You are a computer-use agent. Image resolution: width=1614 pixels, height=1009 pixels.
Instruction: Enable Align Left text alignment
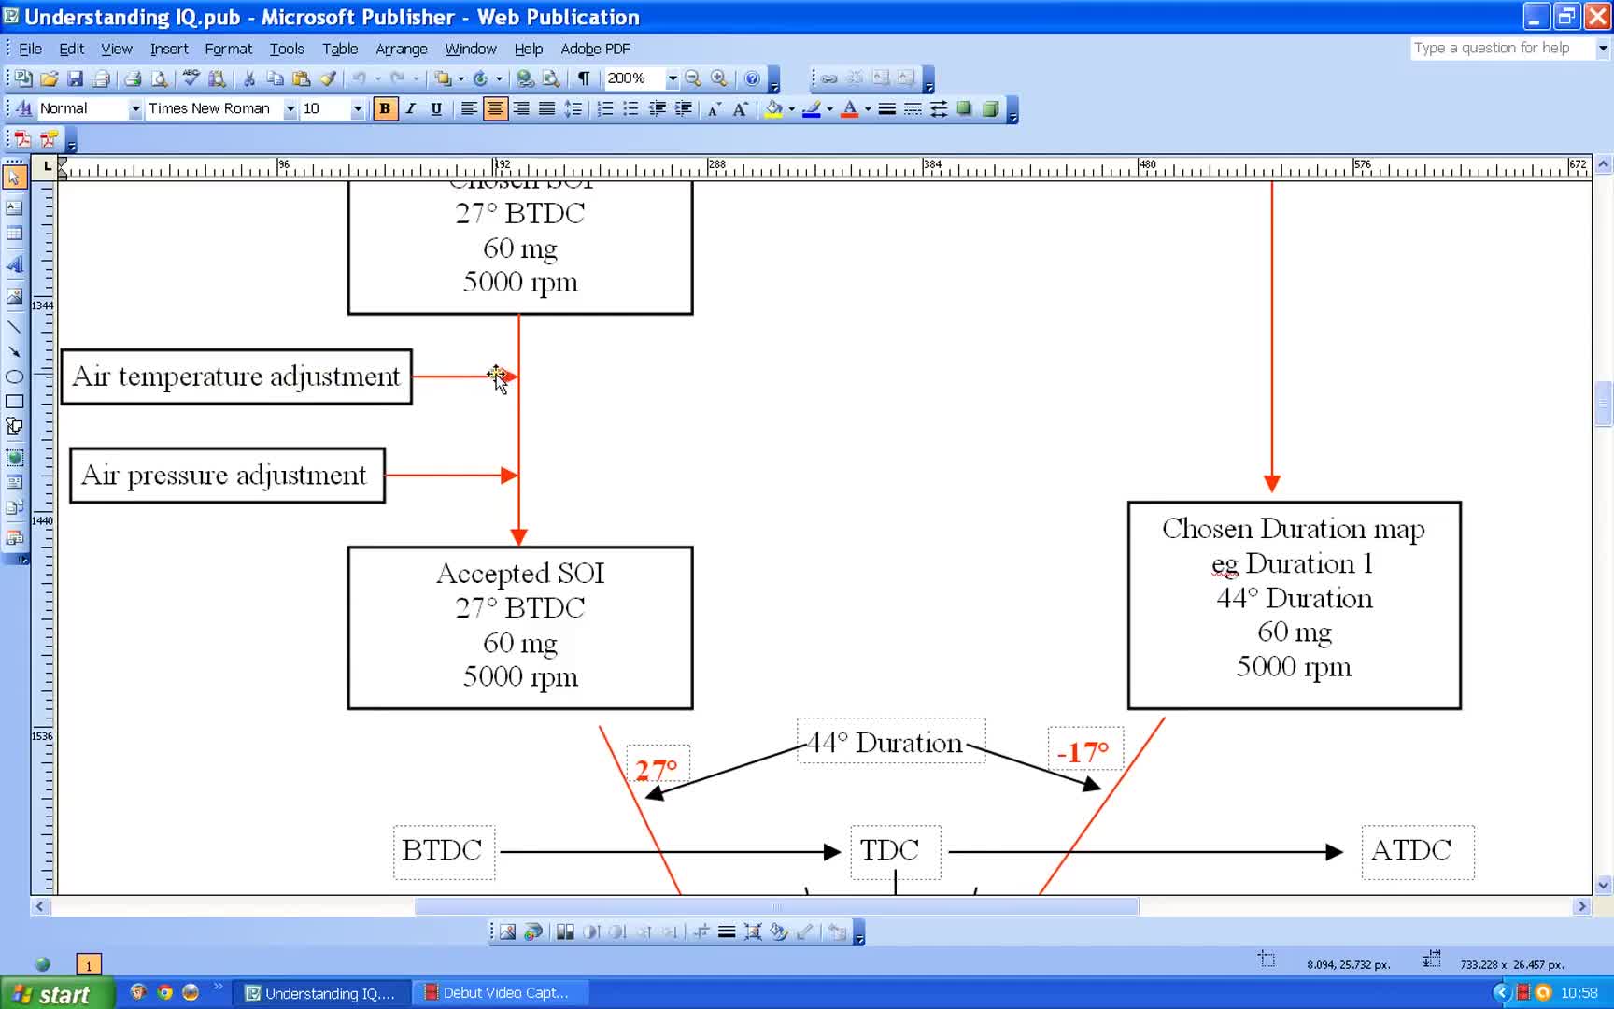[469, 109]
